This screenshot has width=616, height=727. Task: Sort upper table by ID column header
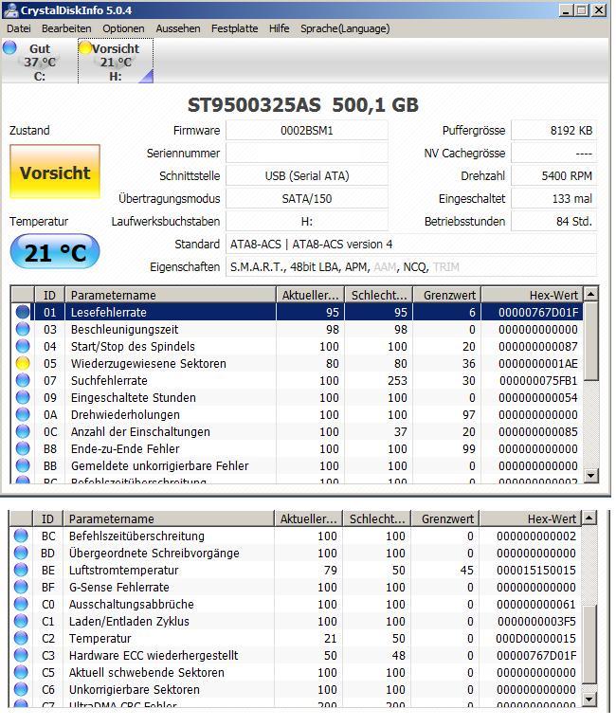(49, 295)
